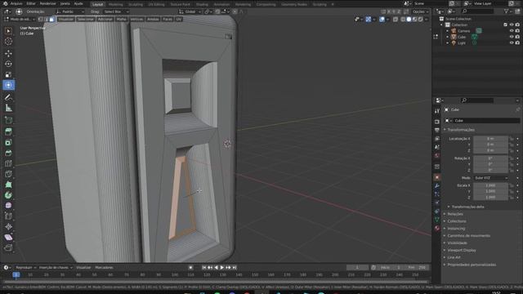Click the Marcadores menu in timeline
523x294 pixels.
coord(104,268)
